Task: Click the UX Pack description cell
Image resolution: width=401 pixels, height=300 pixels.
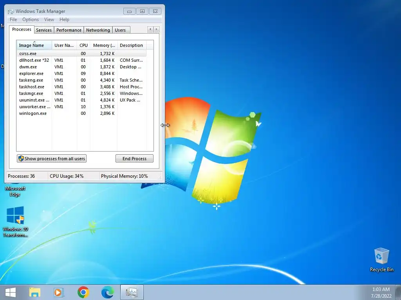Action: pos(130,100)
